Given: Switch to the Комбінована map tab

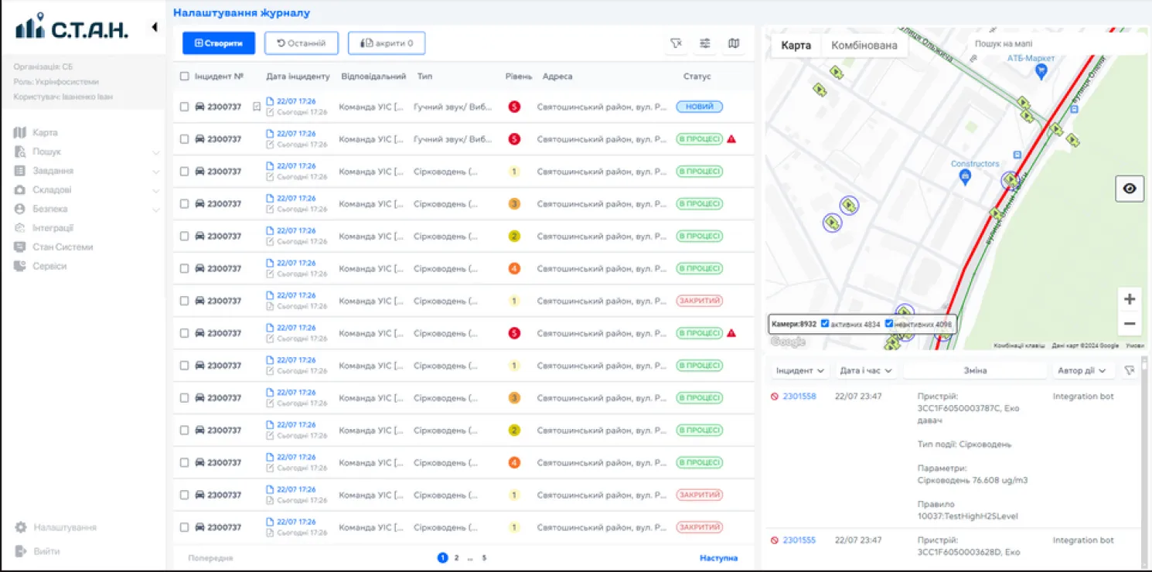Looking at the screenshot, I should tap(864, 46).
